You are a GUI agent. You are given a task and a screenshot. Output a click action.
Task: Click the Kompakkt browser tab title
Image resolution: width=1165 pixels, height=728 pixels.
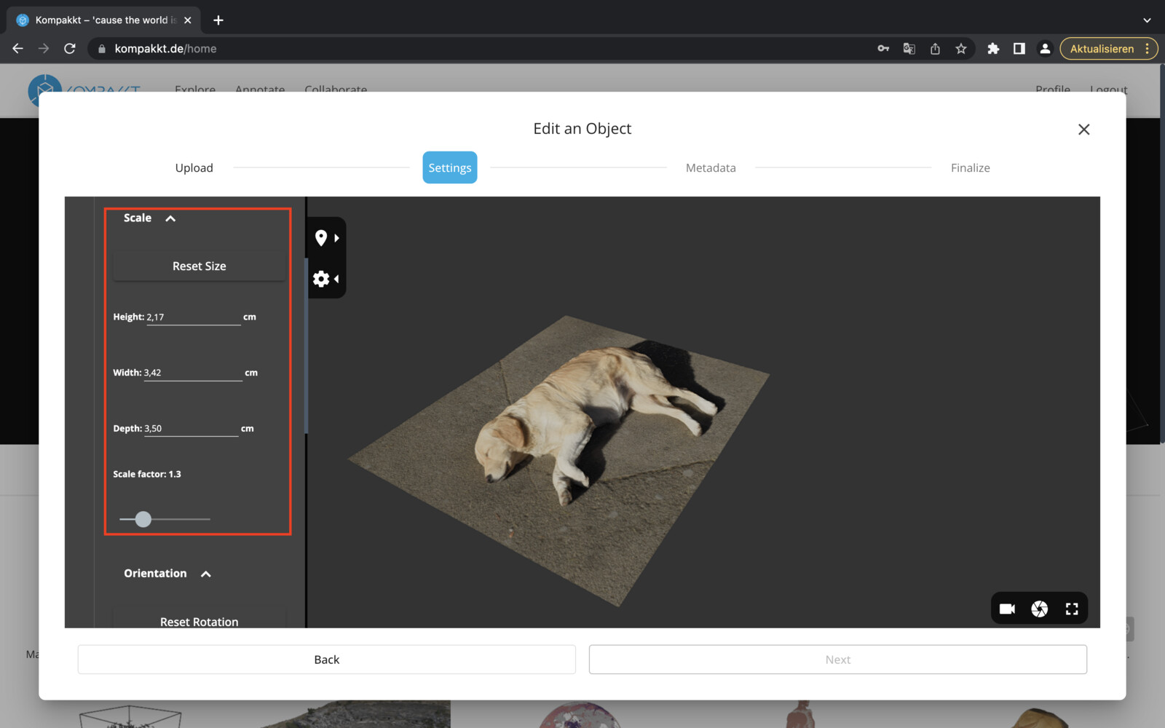tap(106, 20)
